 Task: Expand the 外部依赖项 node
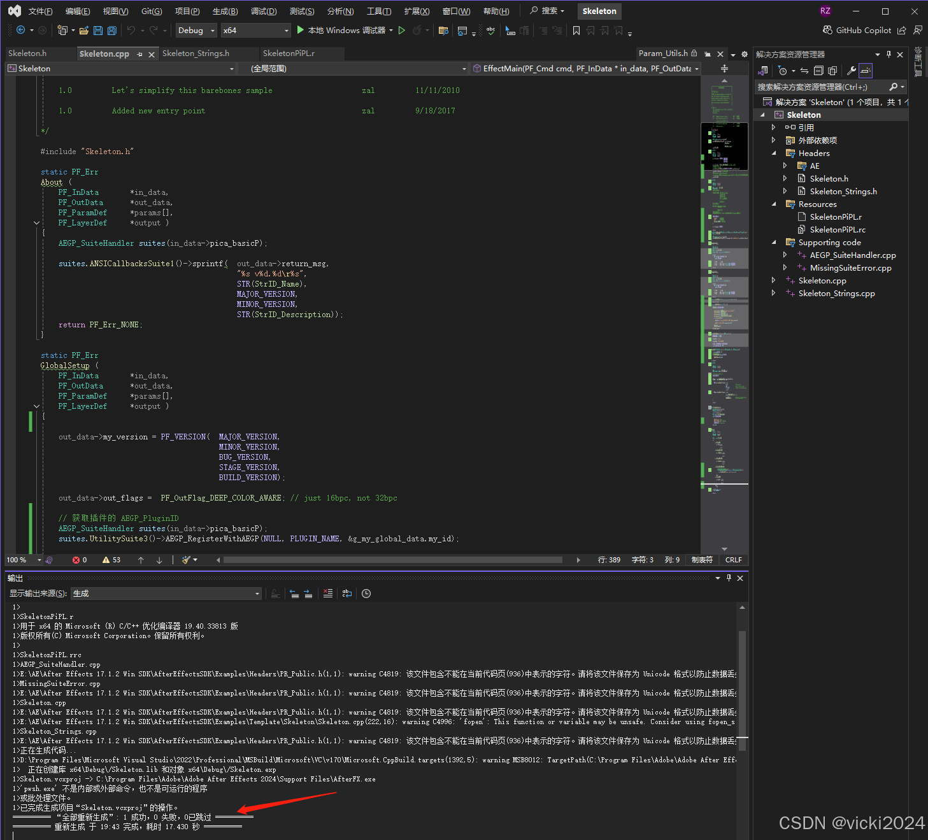point(773,140)
